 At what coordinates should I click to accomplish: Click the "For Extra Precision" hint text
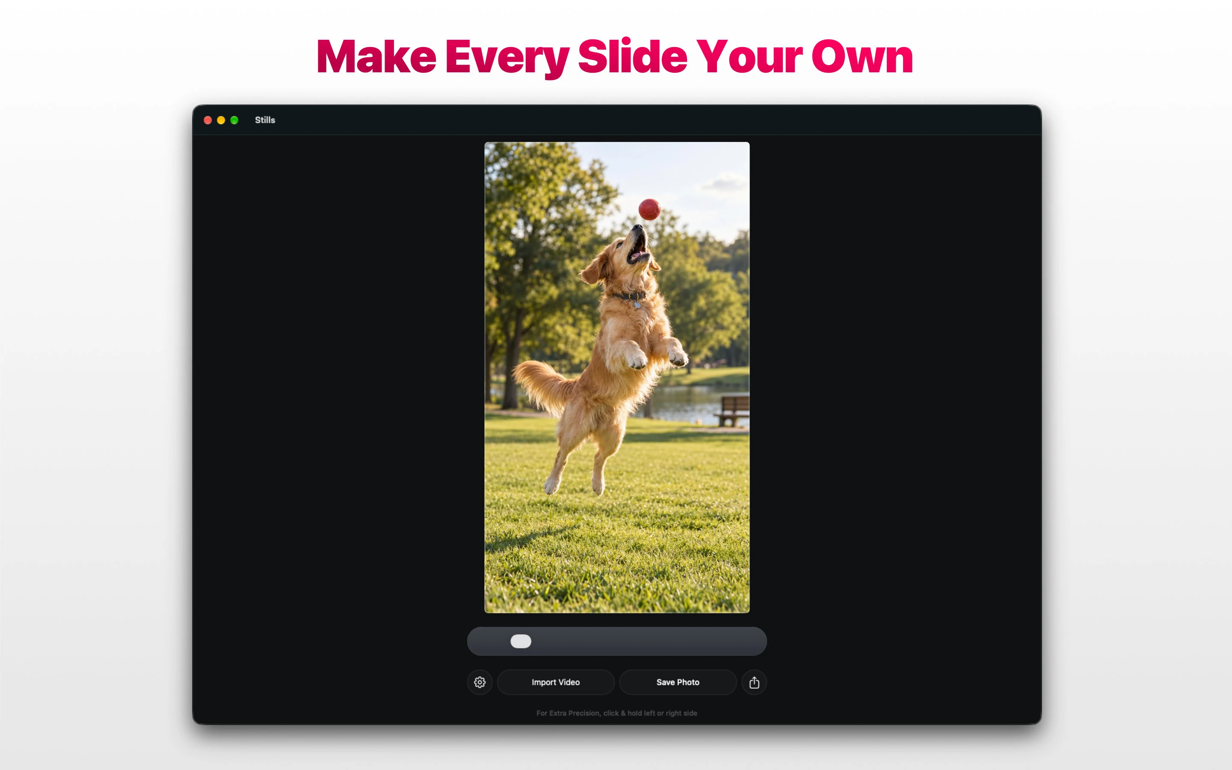(x=616, y=713)
